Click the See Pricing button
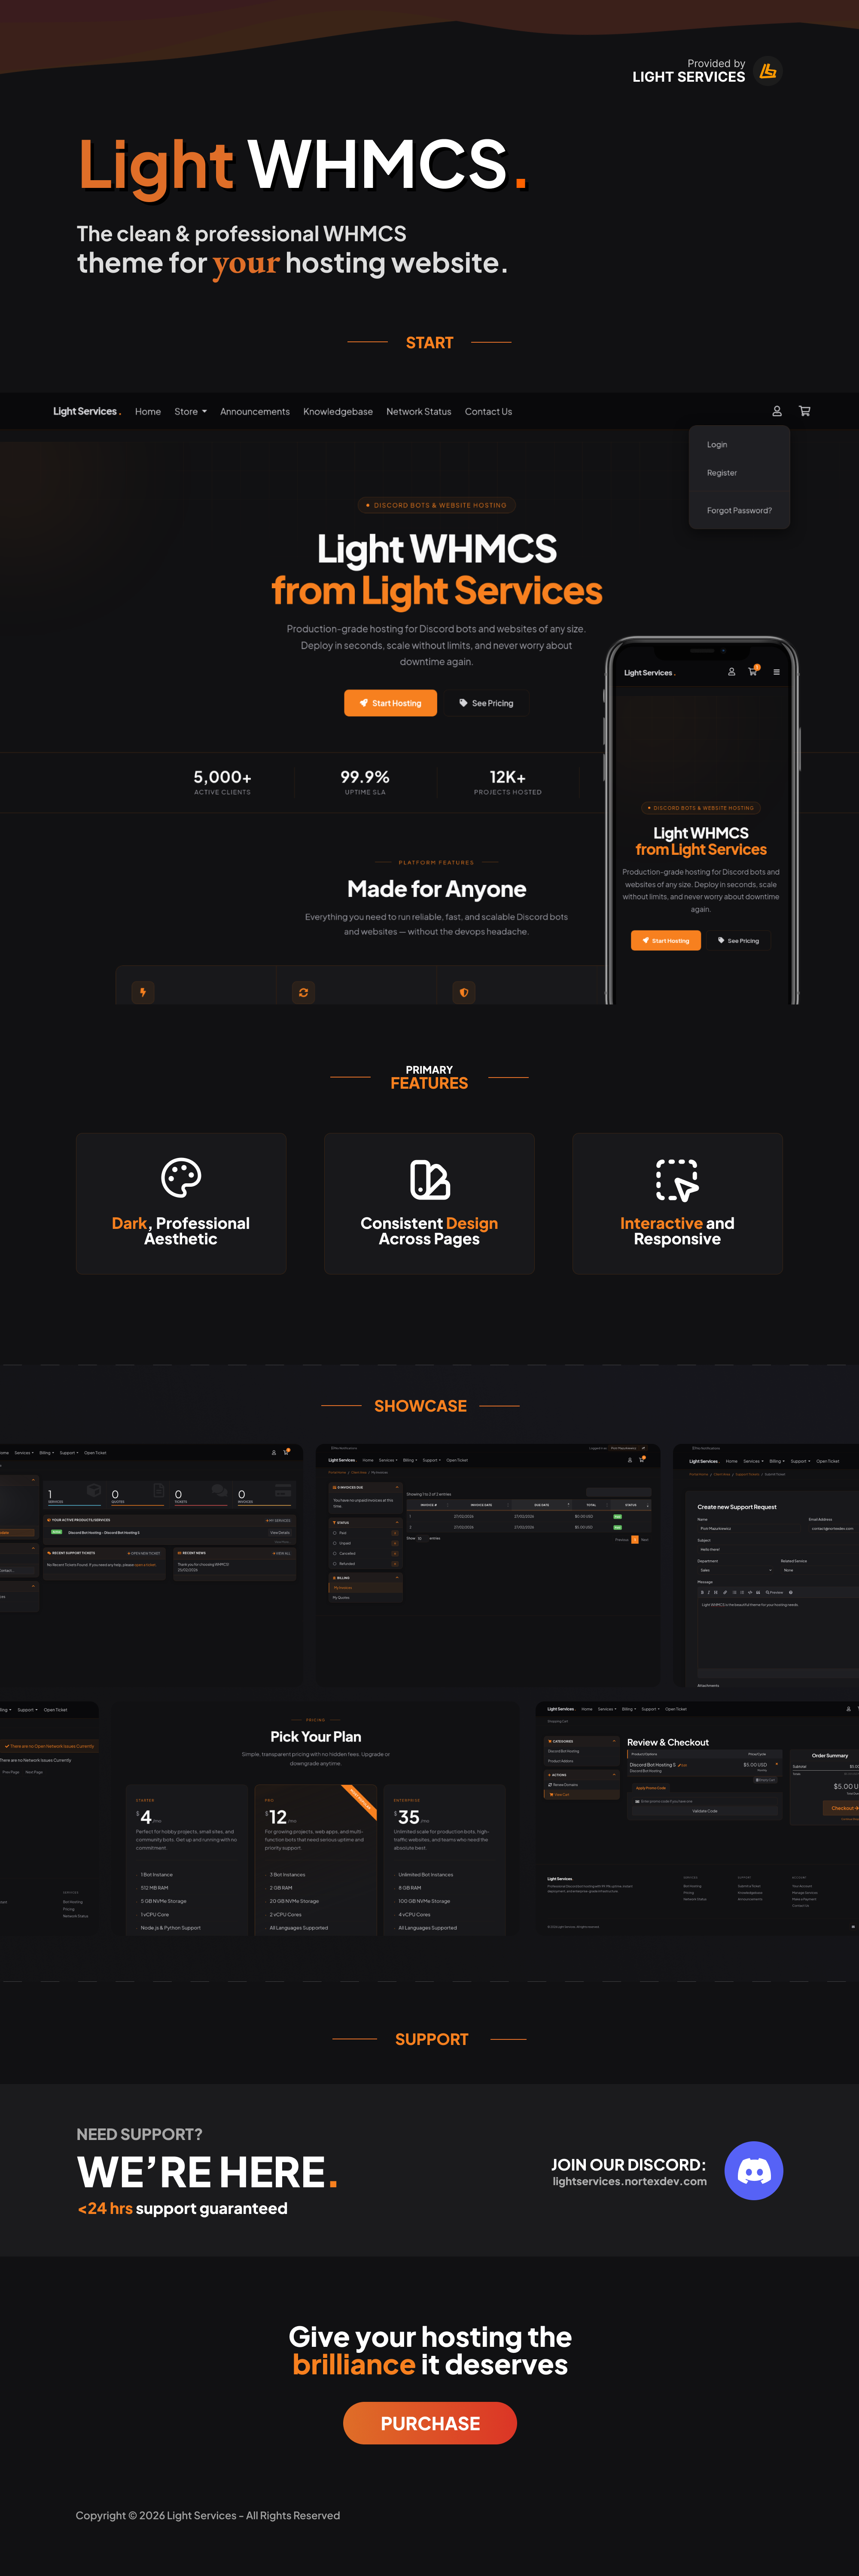This screenshot has width=859, height=2576. 487,703
